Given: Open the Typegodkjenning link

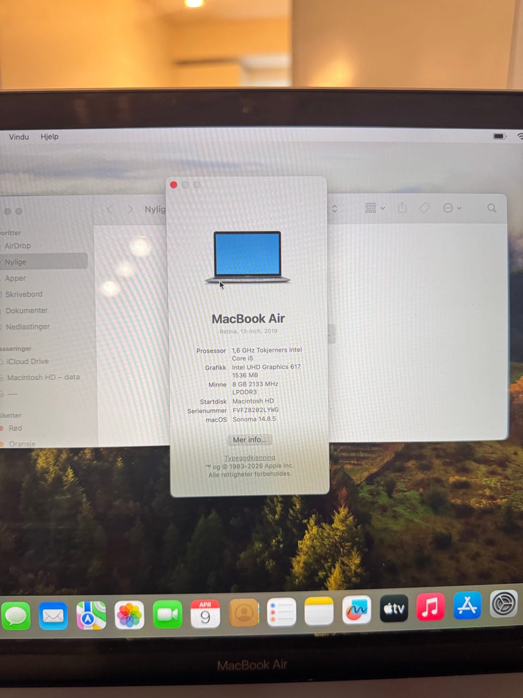Looking at the screenshot, I should pyautogui.click(x=250, y=458).
